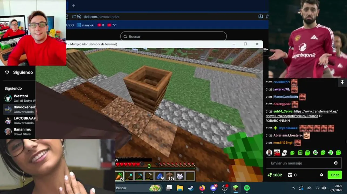The image size is (347, 194).
Task: Open File Explorer from taskbar
Action: tap(180, 188)
